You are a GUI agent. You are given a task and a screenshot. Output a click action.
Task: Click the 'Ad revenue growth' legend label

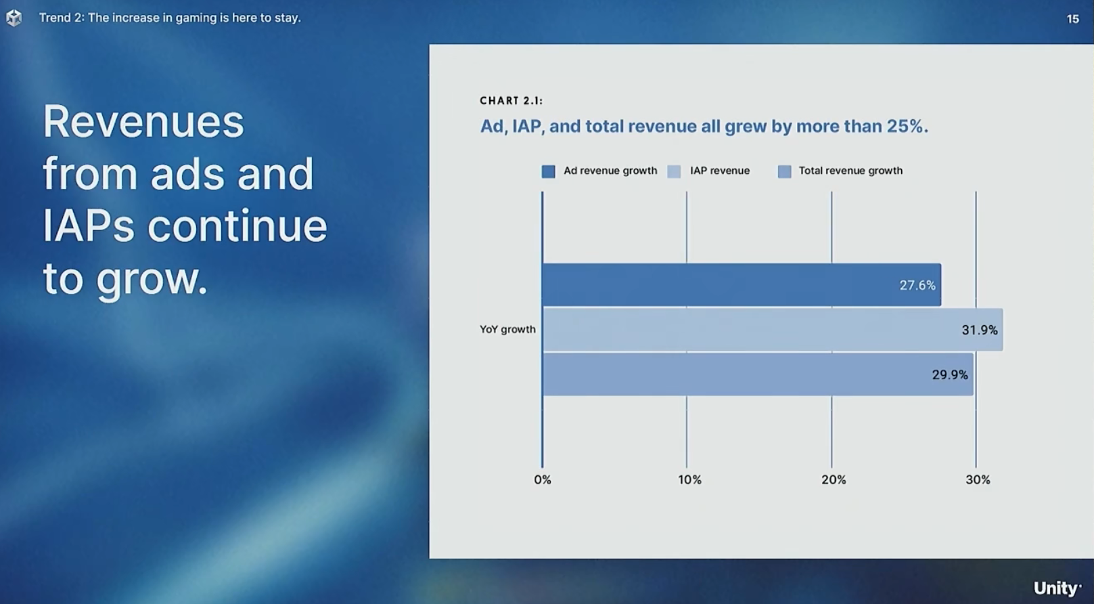(x=610, y=171)
